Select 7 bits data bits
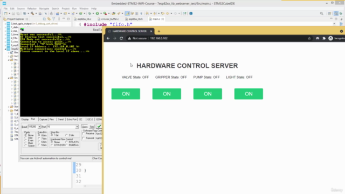 (39, 138)
